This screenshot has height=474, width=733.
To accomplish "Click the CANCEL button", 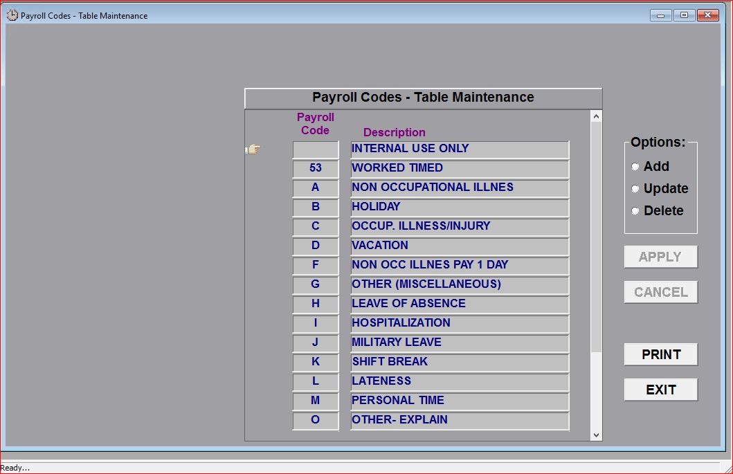I will coord(660,292).
